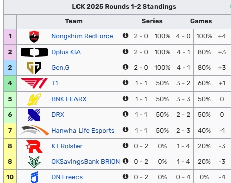Open DRX info icon

pos(125,114)
